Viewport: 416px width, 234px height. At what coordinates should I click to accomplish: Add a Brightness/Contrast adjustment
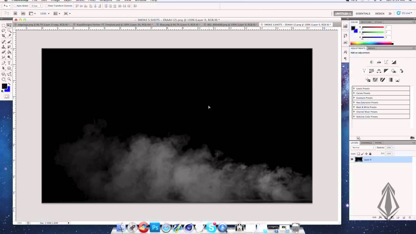371,62
